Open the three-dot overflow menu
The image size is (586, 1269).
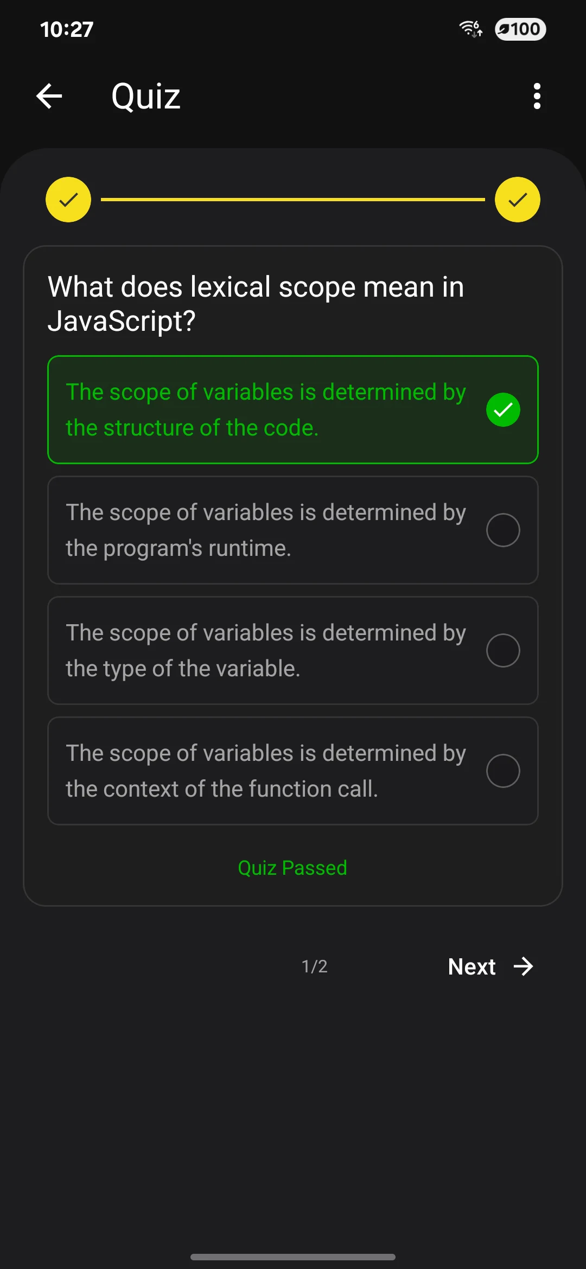pos(537,95)
